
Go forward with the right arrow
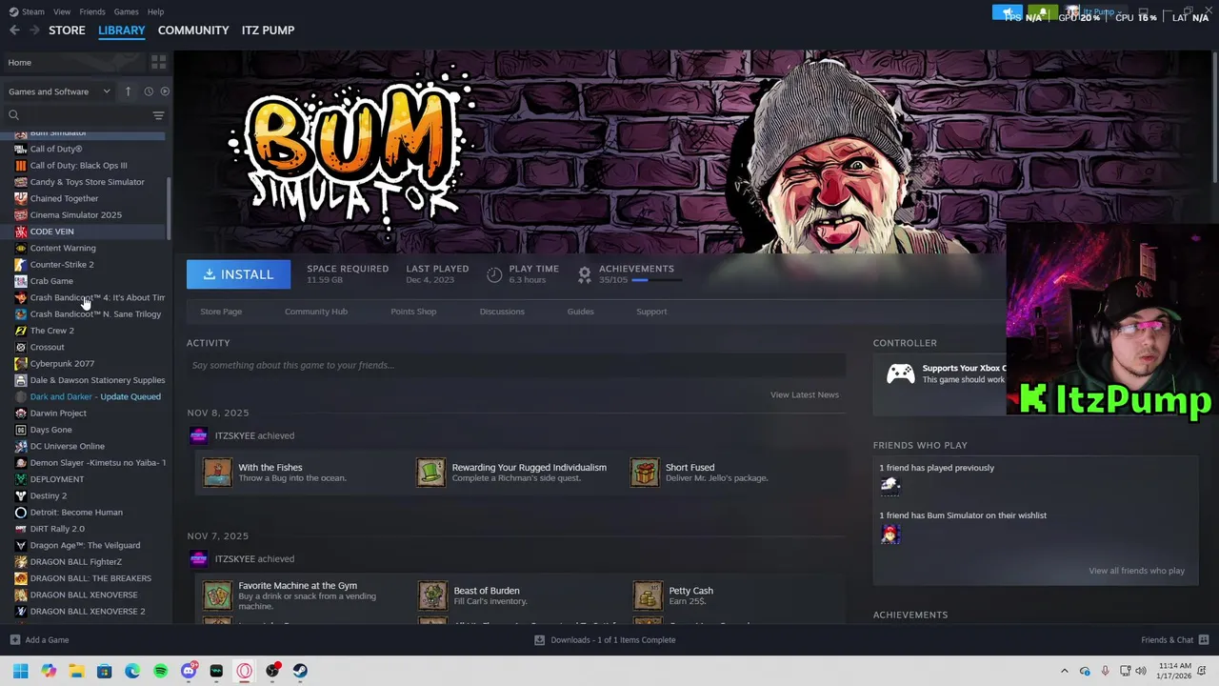(34, 30)
